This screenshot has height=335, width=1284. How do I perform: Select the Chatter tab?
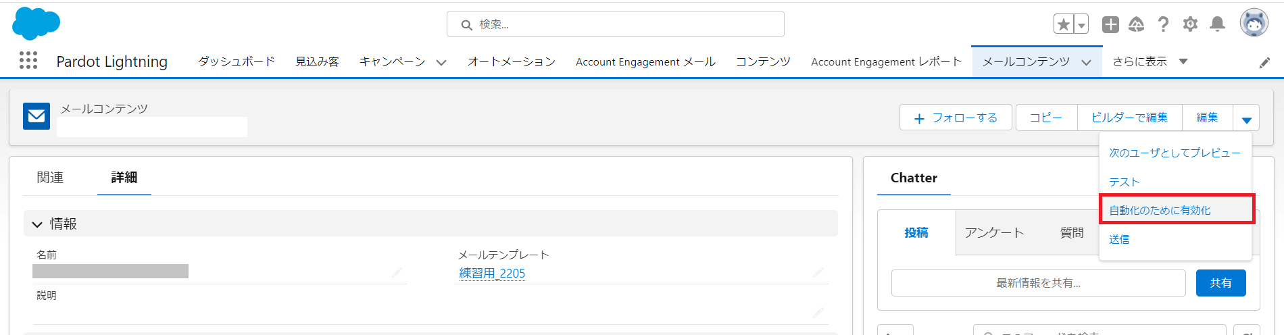click(914, 178)
